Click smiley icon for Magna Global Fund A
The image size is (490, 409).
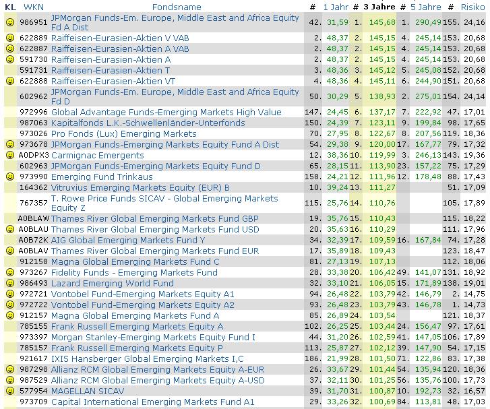10,315
